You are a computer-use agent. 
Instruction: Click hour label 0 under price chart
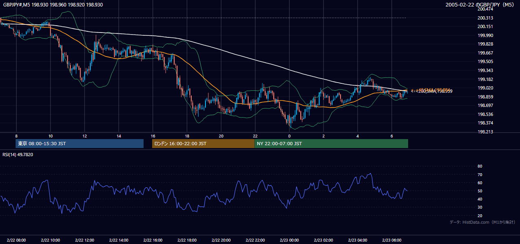[289, 136]
